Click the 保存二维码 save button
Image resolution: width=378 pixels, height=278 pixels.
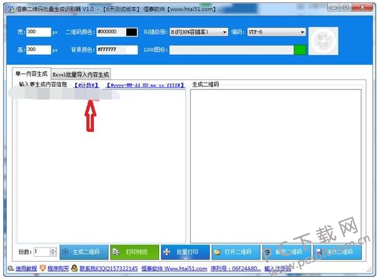[337, 253]
